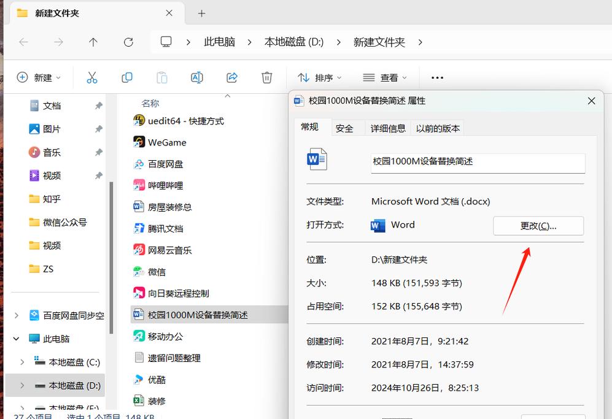Open the see-more ellipsis menu in toolbar
612x419 pixels.
pyautogui.click(x=436, y=77)
